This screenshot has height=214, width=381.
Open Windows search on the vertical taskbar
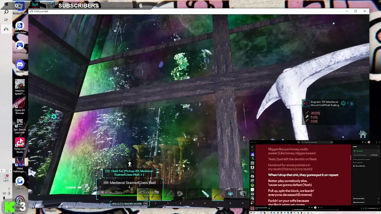click(6, 12)
